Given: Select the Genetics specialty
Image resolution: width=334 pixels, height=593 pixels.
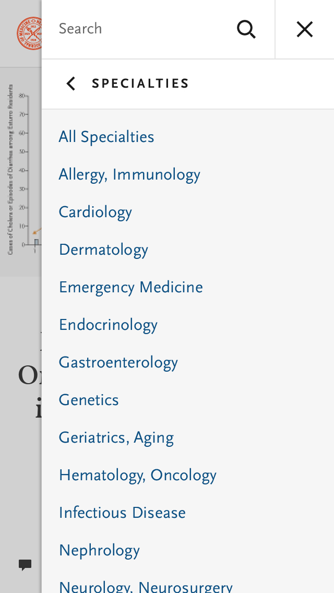Looking at the screenshot, I should tap(89, 400).
